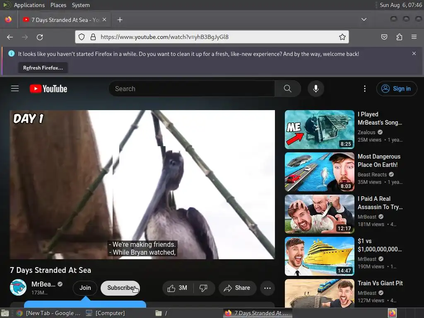Reload the page with the refresh icon
This screenshot has height=318, width=424.
click(x=40, y=37)
